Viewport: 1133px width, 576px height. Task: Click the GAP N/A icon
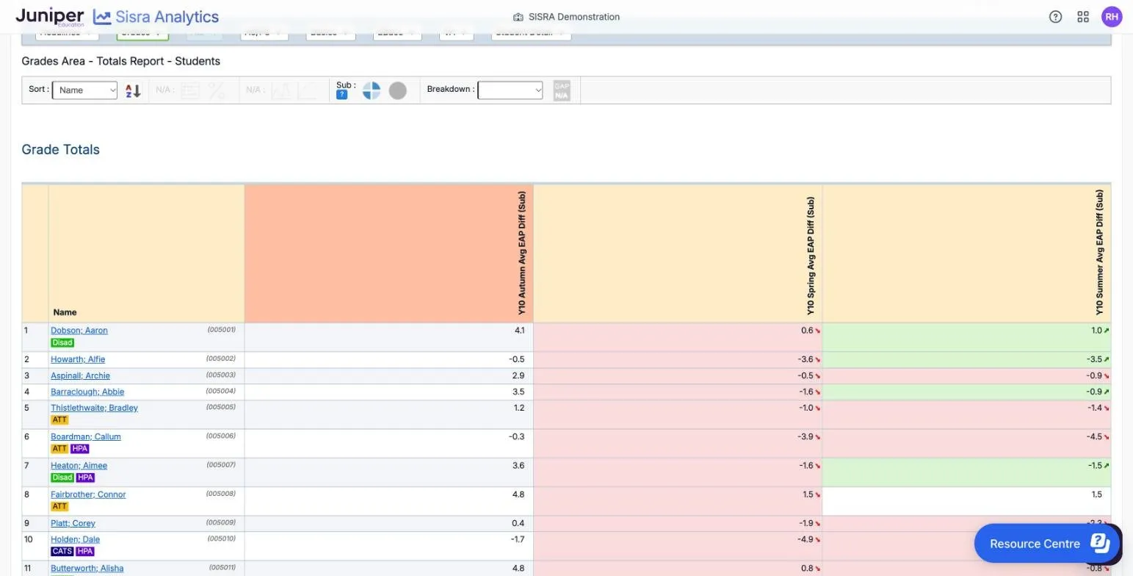coord(562,90)
